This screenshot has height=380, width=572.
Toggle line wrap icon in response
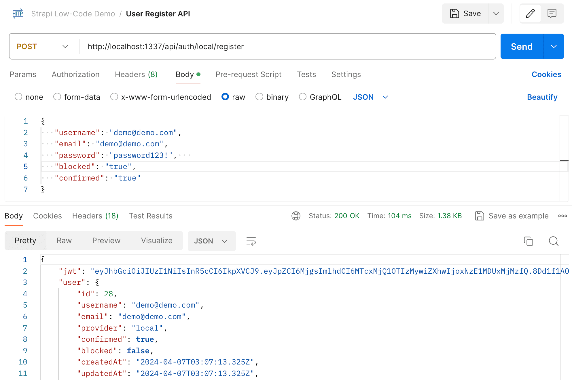[251, 241]
